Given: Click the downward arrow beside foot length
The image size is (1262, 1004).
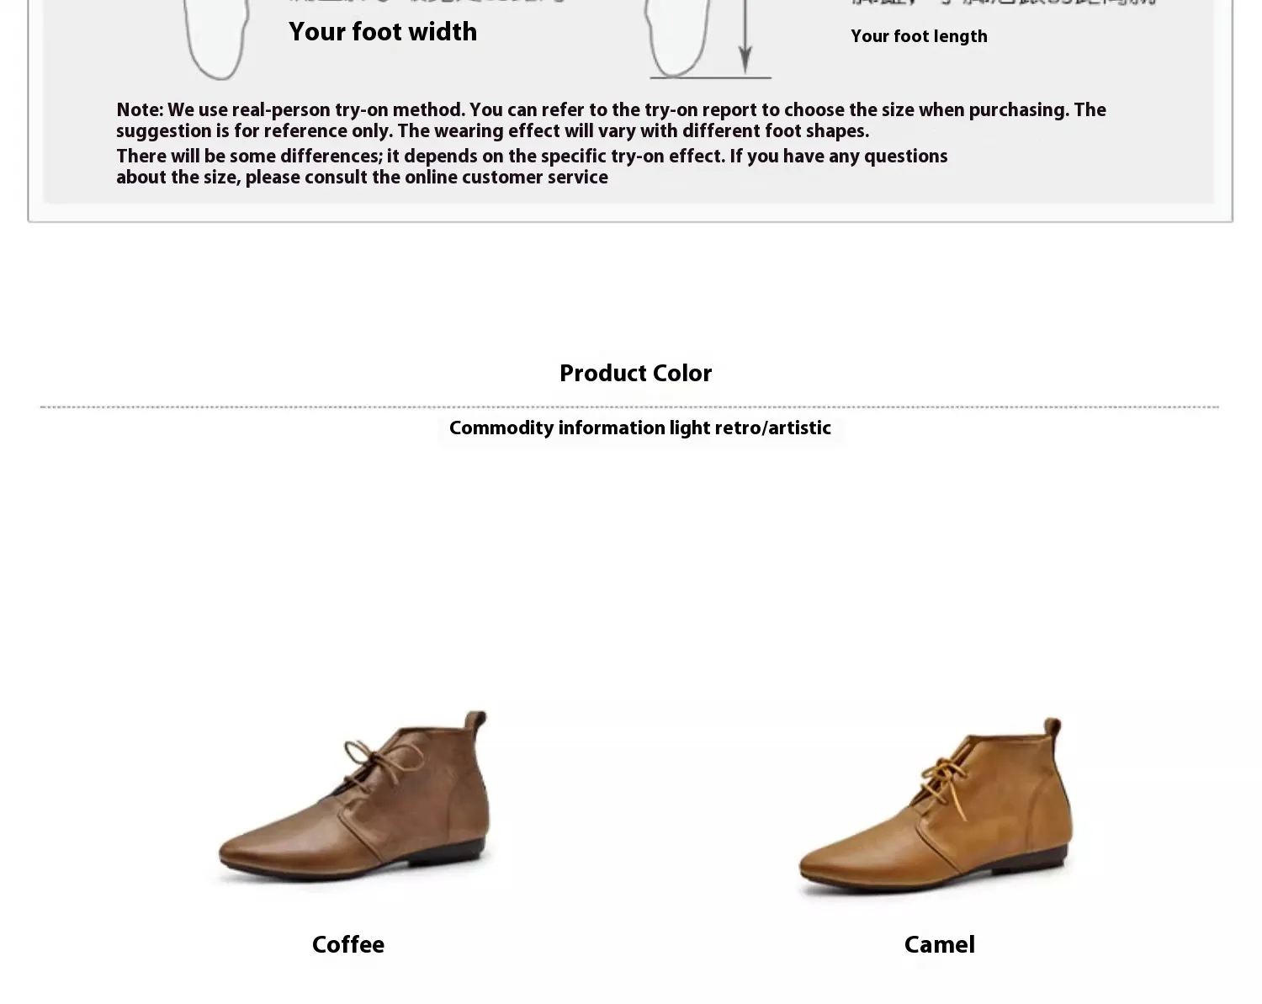Looking at the screenshot, I should pos(745,37).
